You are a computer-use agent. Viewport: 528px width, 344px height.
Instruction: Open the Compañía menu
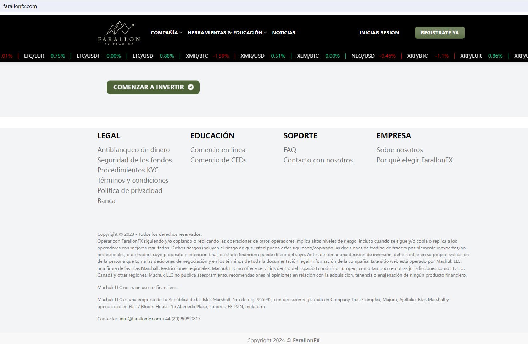point(165,33)
